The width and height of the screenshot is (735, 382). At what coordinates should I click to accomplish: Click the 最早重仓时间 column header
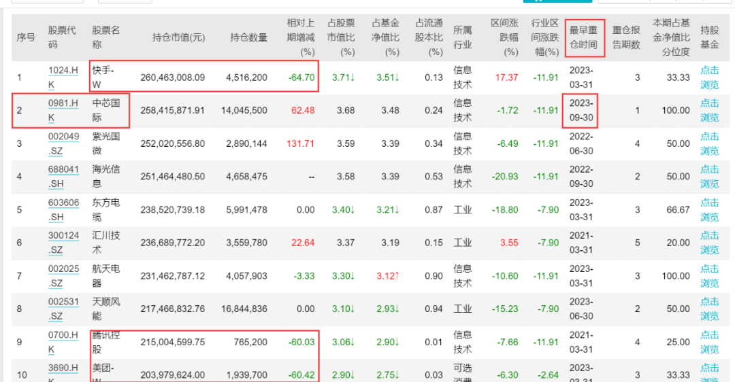tap(583, 37)
